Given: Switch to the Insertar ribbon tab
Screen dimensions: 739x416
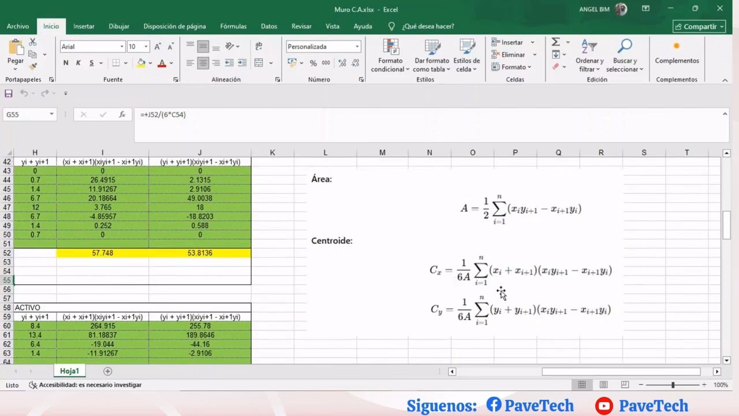Looking at the screenshot, I should (x=84, y=26).
